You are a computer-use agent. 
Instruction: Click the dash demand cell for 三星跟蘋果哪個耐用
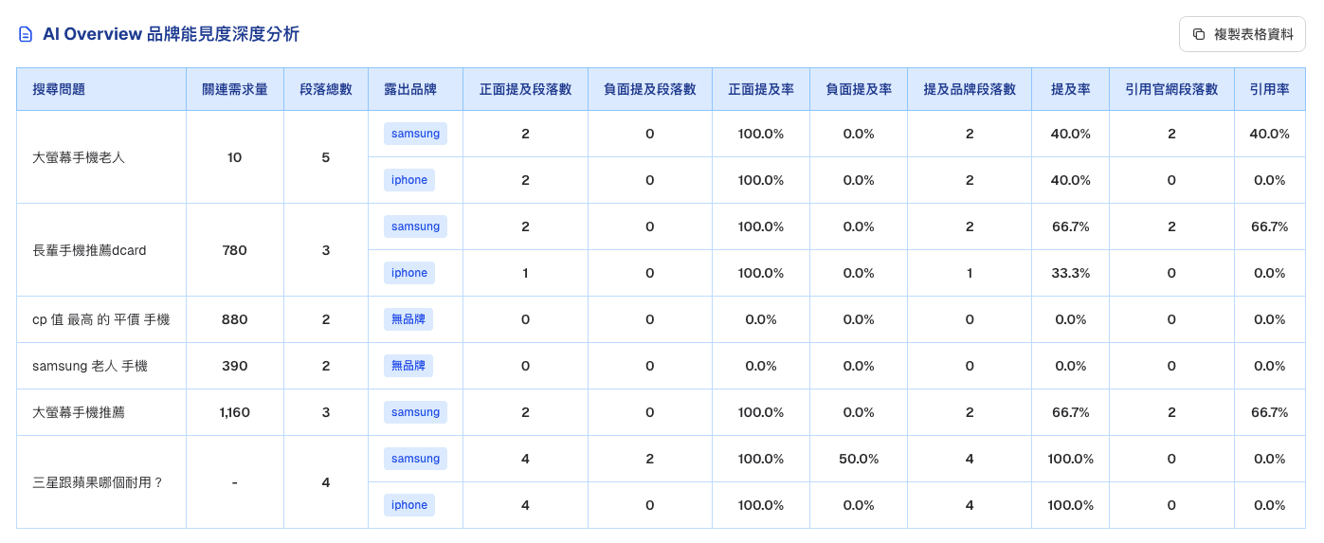pos(235,482)
